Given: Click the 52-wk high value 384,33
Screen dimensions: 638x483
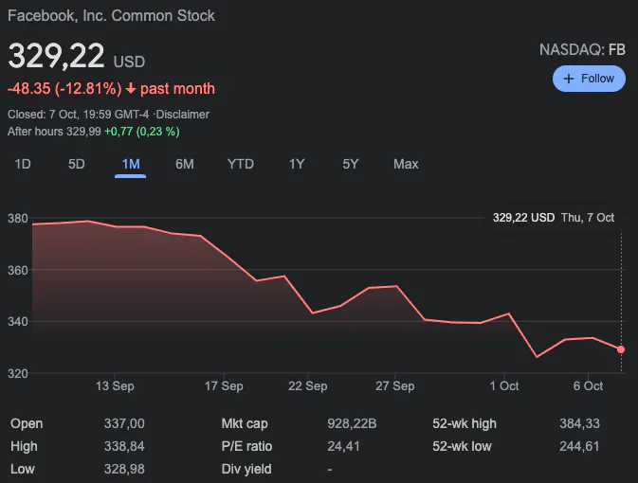Looking at the screenshot, I should coord(579,423).
